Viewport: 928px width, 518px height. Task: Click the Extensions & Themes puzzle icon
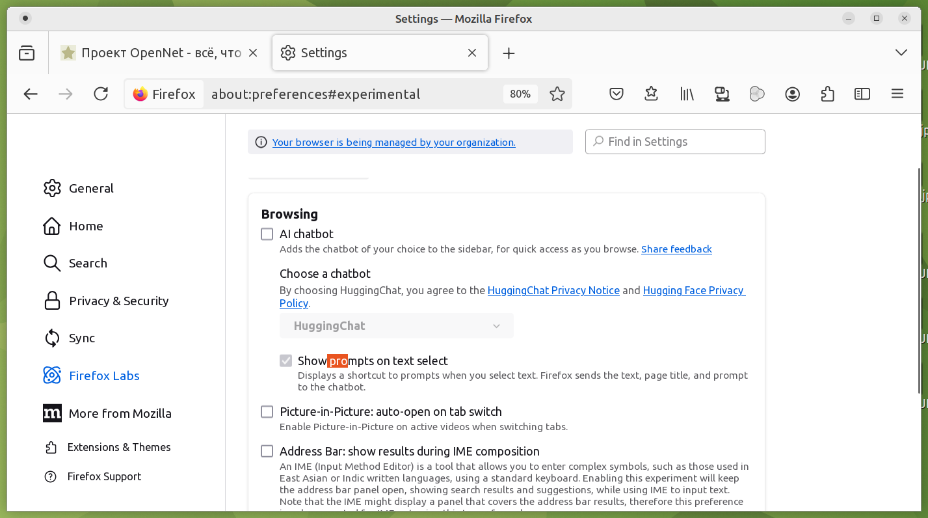coord(51,448)
